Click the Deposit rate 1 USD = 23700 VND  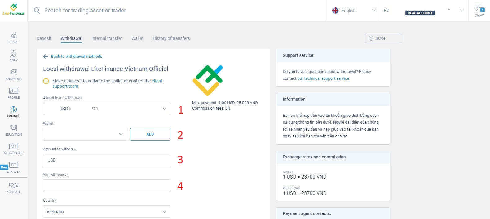click(x=304, y=177)
